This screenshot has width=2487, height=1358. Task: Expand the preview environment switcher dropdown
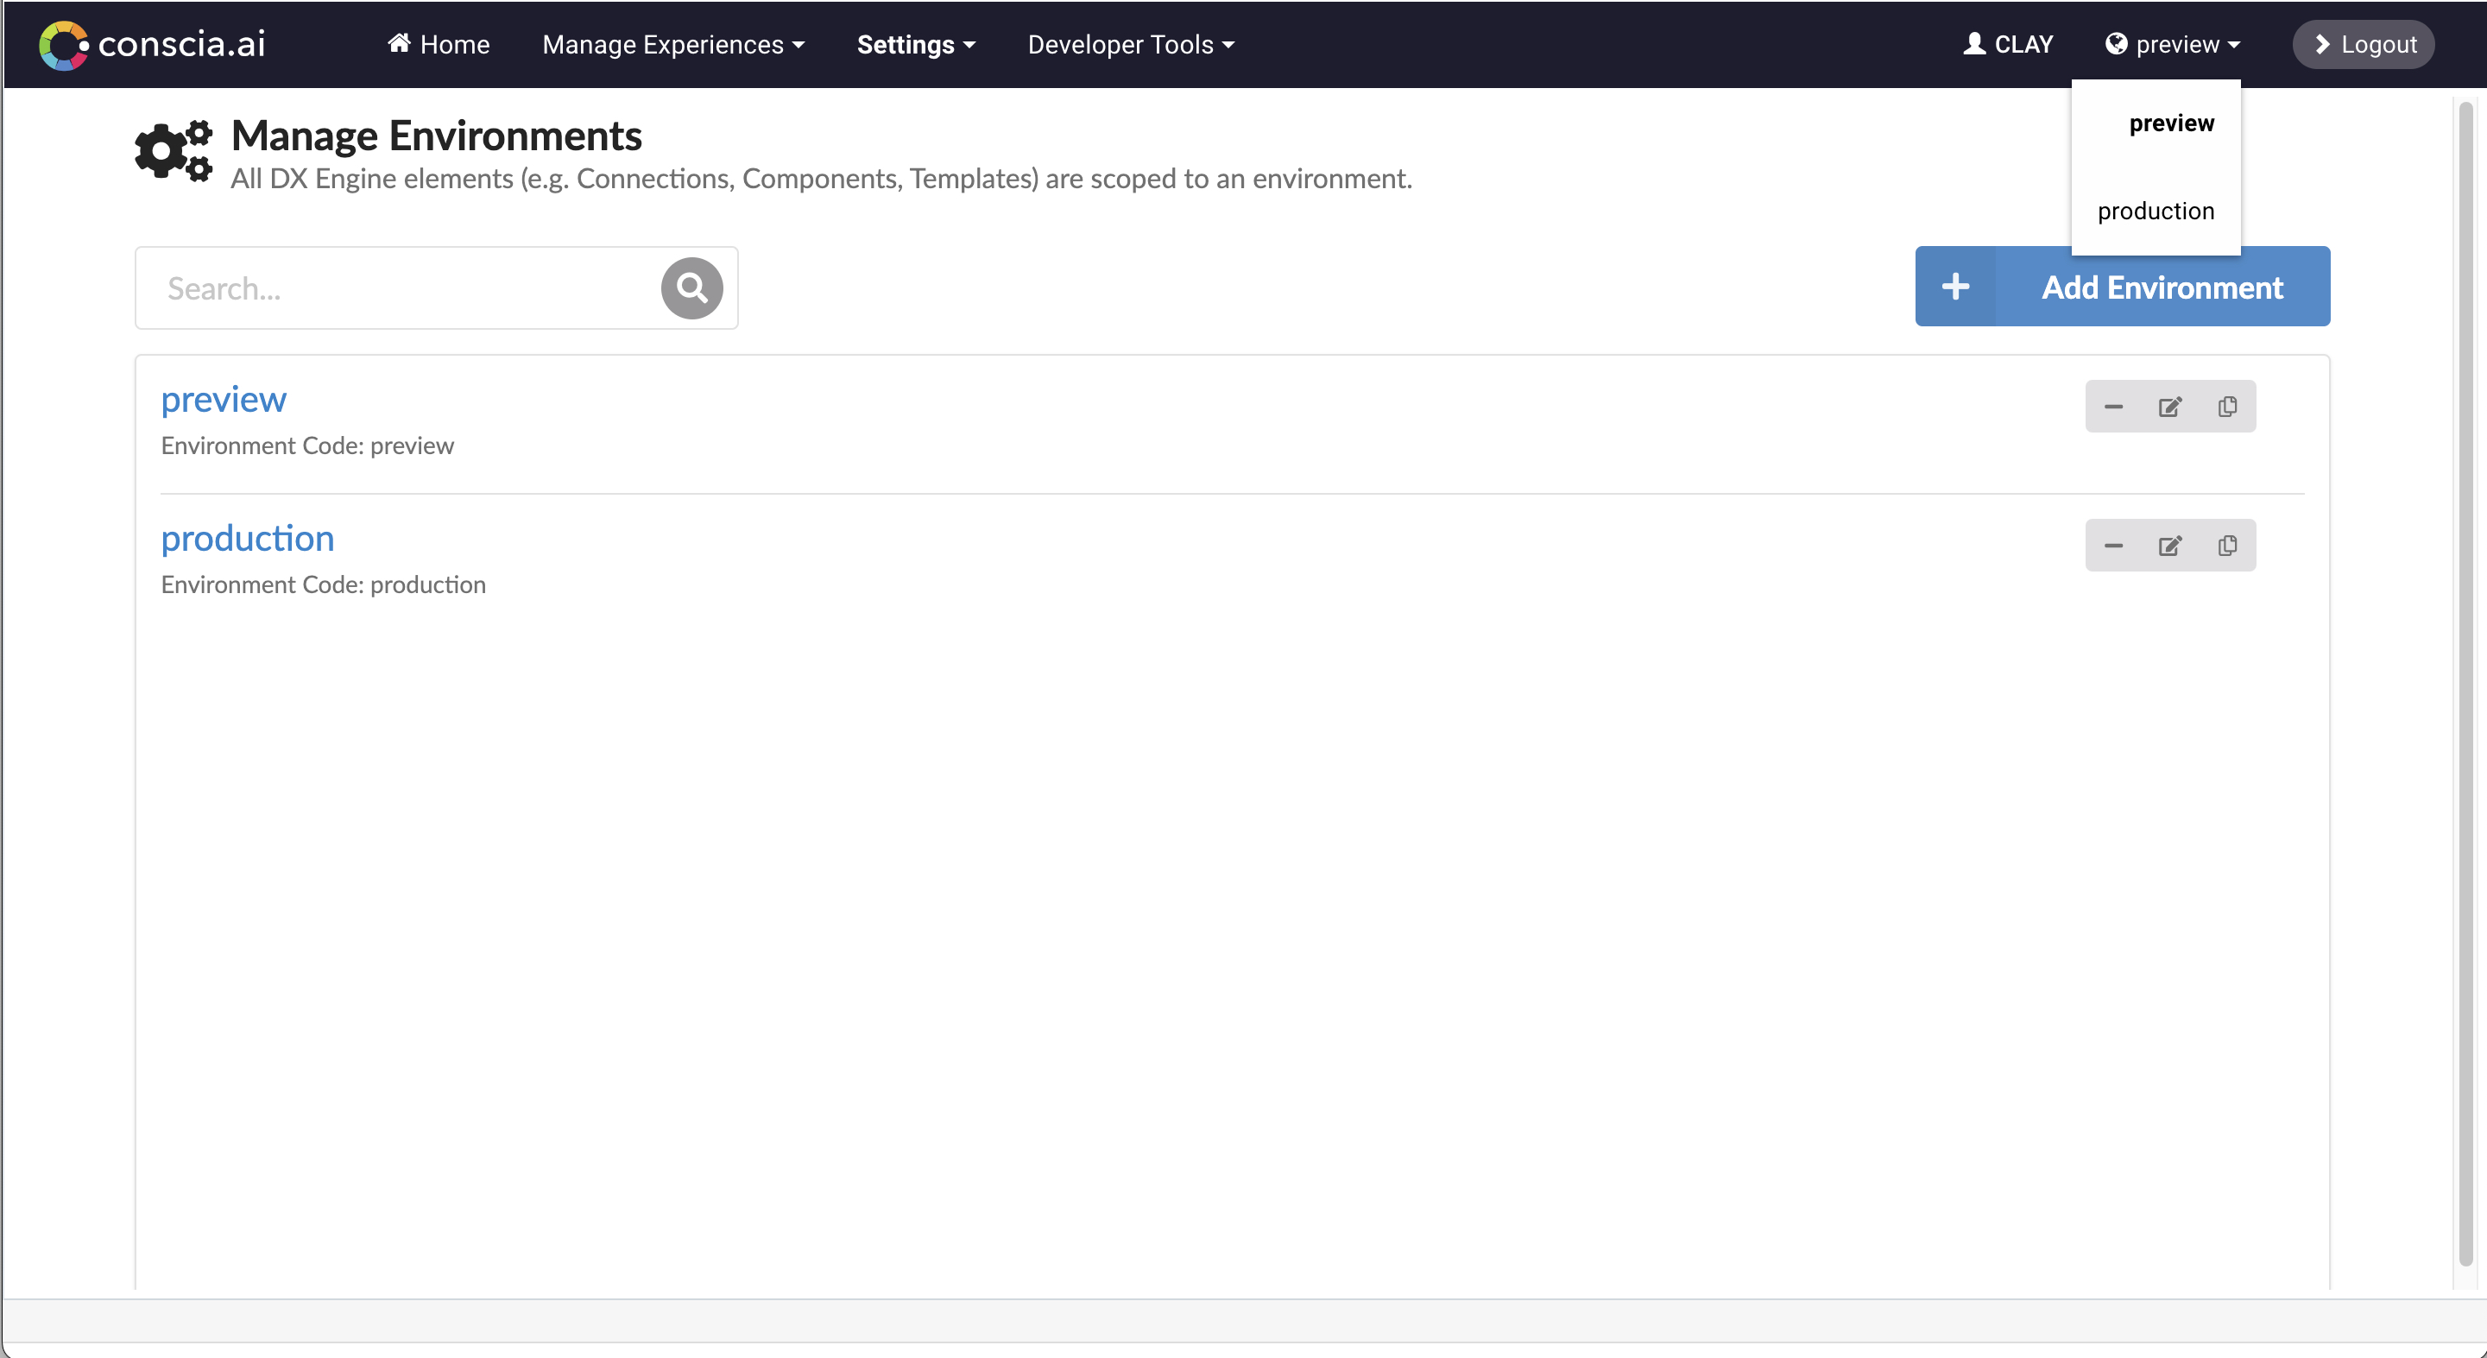[x=2173, y=43]
